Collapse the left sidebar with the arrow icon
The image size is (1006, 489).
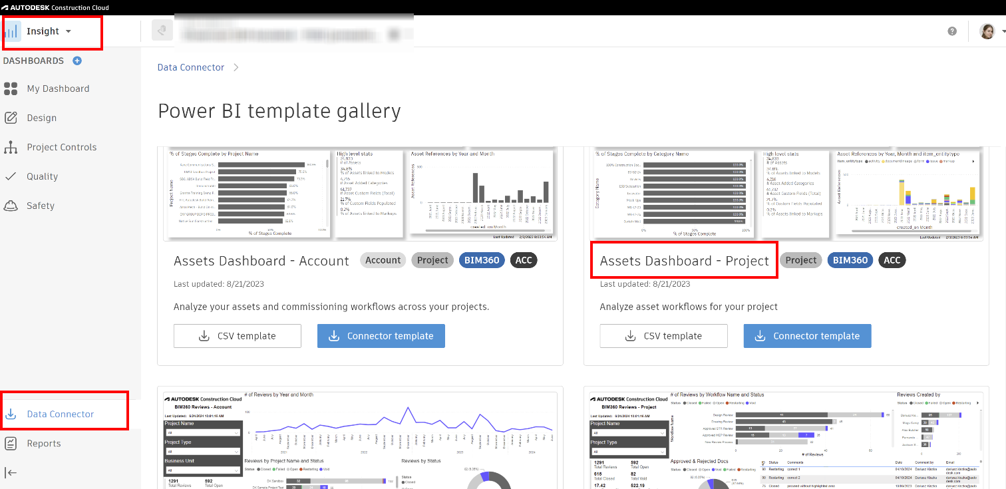[x=11, y=472]
